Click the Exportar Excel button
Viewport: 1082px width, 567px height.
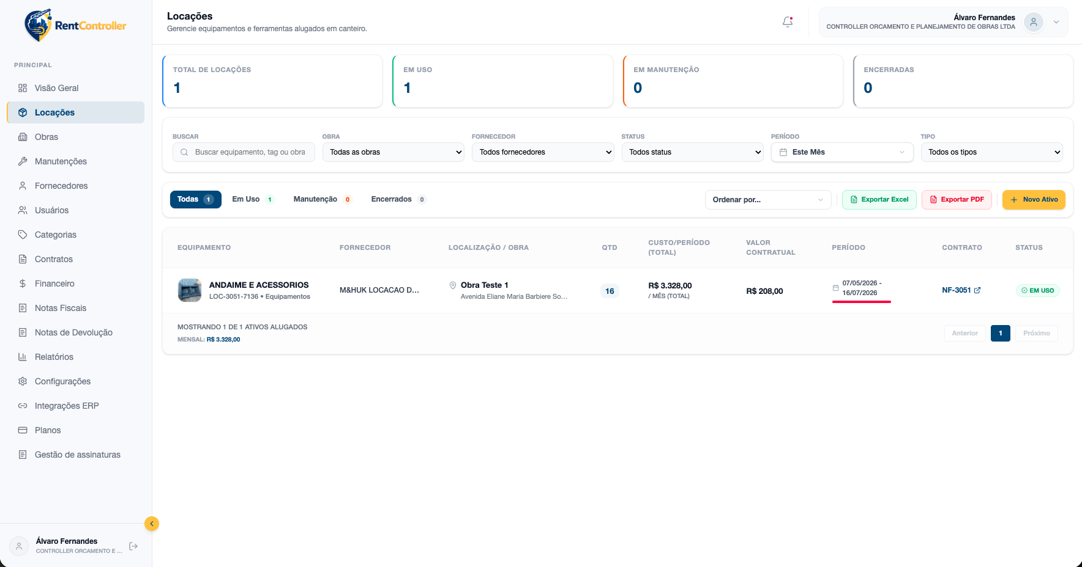click(879, 200)
